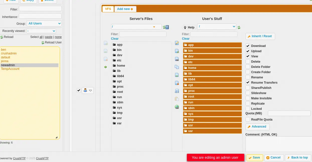Select the TempAccount user in list
This screenshot has width=312, height=162.
pos(10,69)
